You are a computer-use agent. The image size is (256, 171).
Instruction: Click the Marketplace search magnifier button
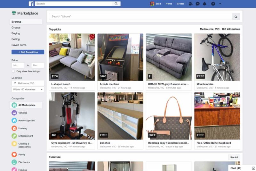[x=236, y=17]
